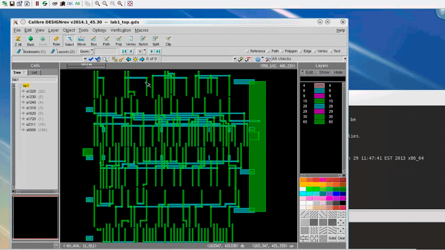Click the Clear fill button
Screen dimensions: 445x250
click(342, 238)
